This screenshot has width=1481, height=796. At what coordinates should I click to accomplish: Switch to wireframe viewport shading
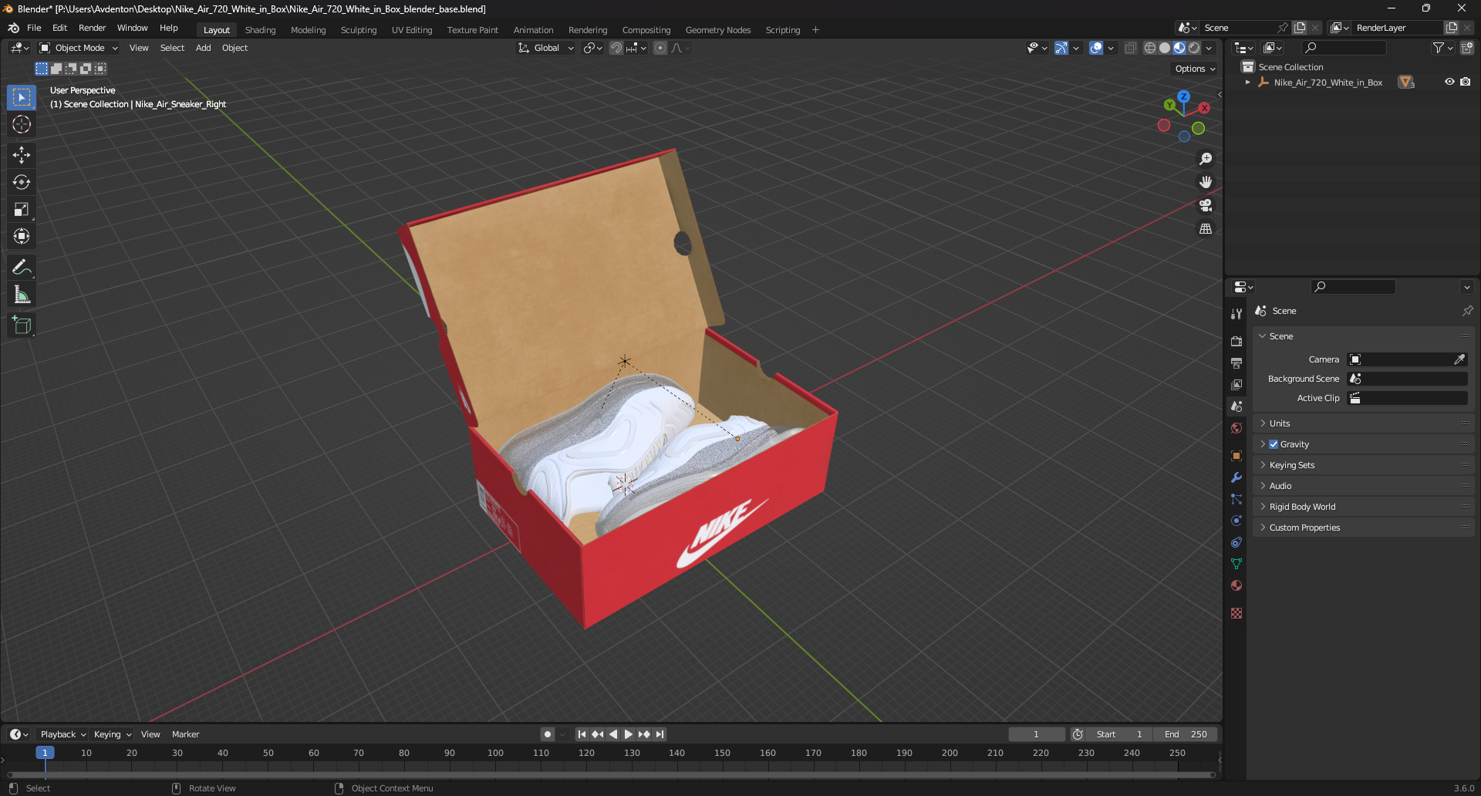[1150, 48]
